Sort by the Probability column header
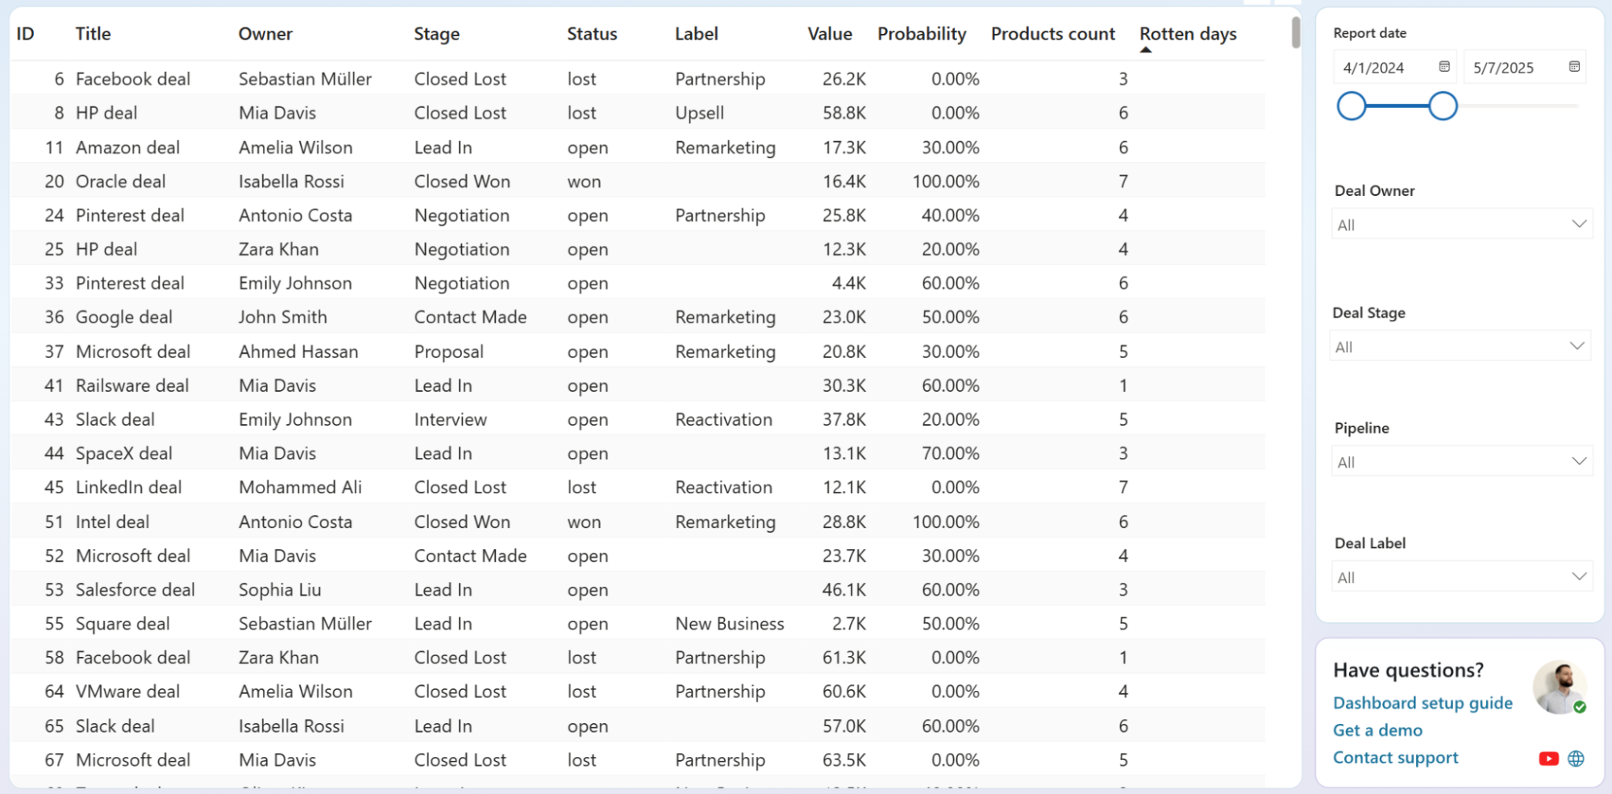This screenshot has height=794, width=1612. click(x=922, y=34)
